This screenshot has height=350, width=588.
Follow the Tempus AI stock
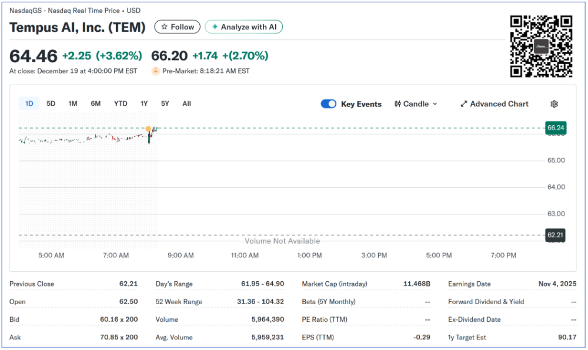177,27
